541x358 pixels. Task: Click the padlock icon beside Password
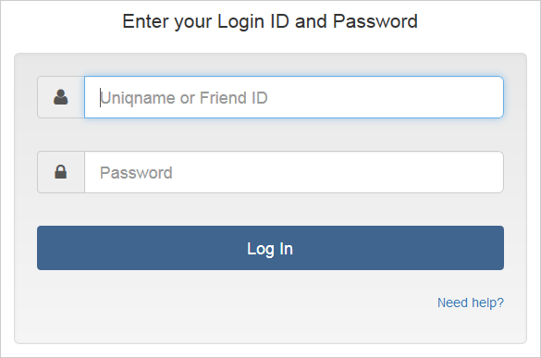[61, 171]
